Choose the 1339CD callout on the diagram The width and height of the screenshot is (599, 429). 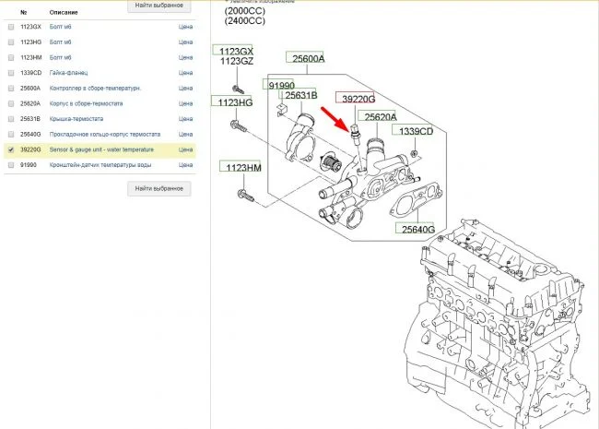click(415, 131)
